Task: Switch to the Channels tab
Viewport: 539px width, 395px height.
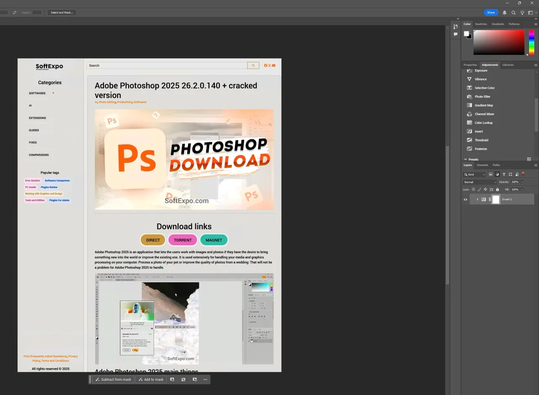Action: pyautogui.click(x=482, y=165)
